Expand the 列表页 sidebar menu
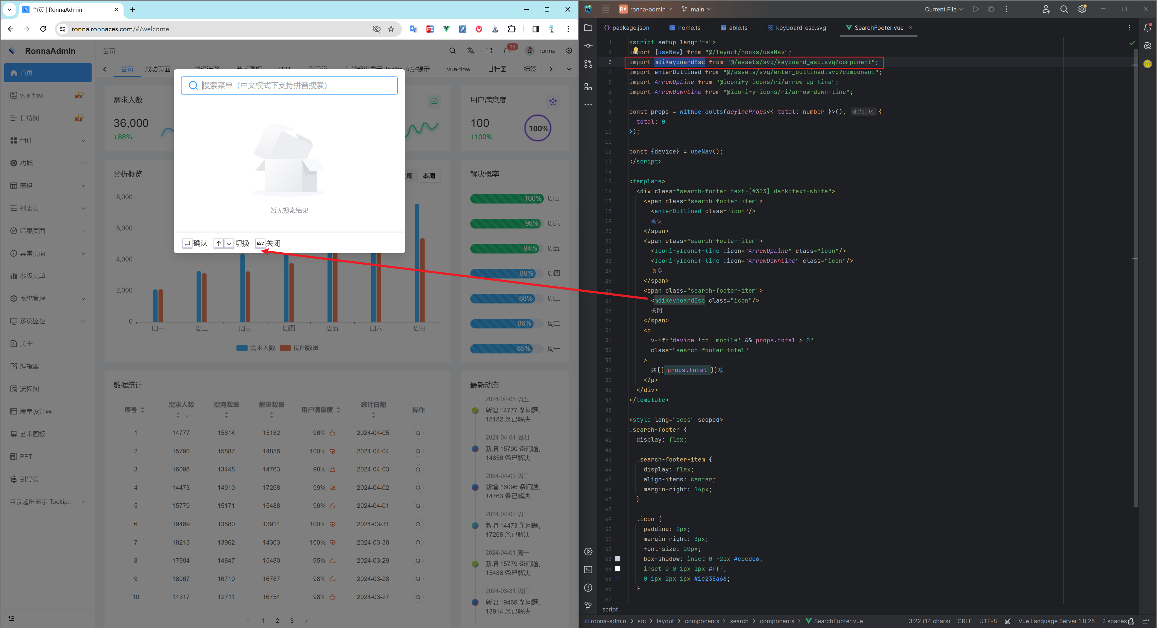This screenshot has width=1157, height=628. (48, 208)
